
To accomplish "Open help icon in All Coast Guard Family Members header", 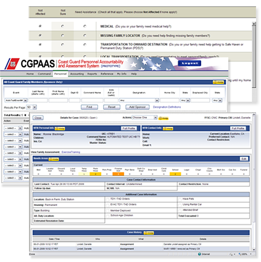I will pyautogui.click(x=218, y=82).
